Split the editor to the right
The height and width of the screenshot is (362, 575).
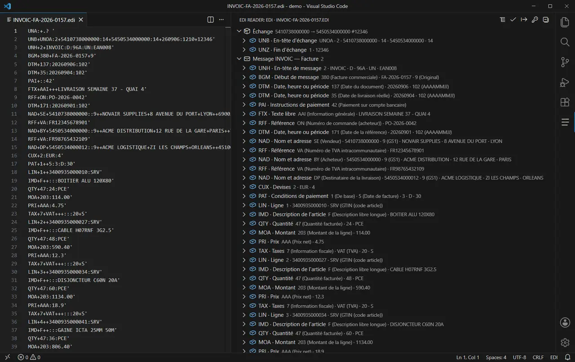211,20
